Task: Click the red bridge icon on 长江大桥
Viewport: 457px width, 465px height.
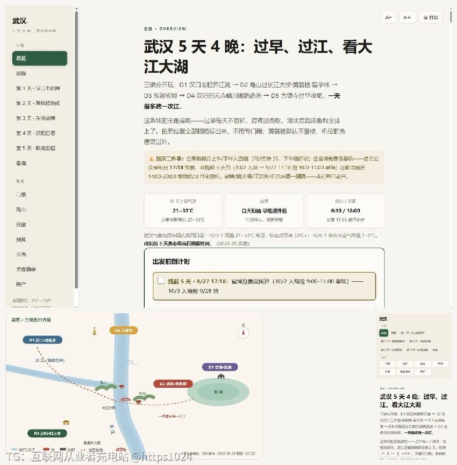Action: 126,399
